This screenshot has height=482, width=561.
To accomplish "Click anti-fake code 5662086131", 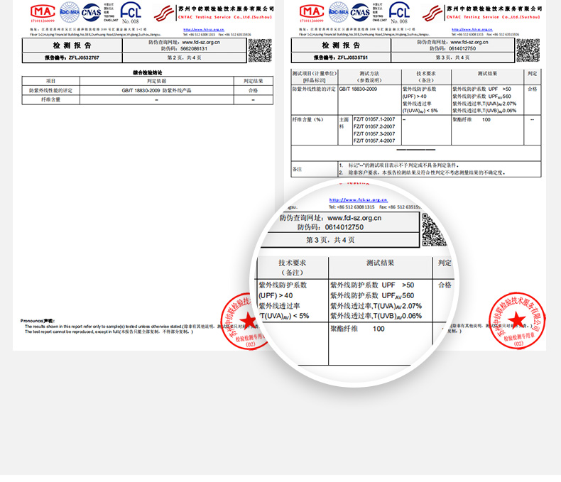I will click(x=194, y=49).
